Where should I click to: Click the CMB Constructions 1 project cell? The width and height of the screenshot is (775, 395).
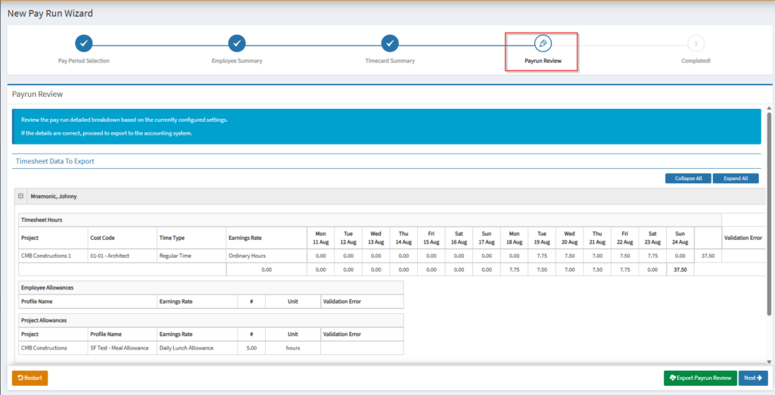coord(46,256)
